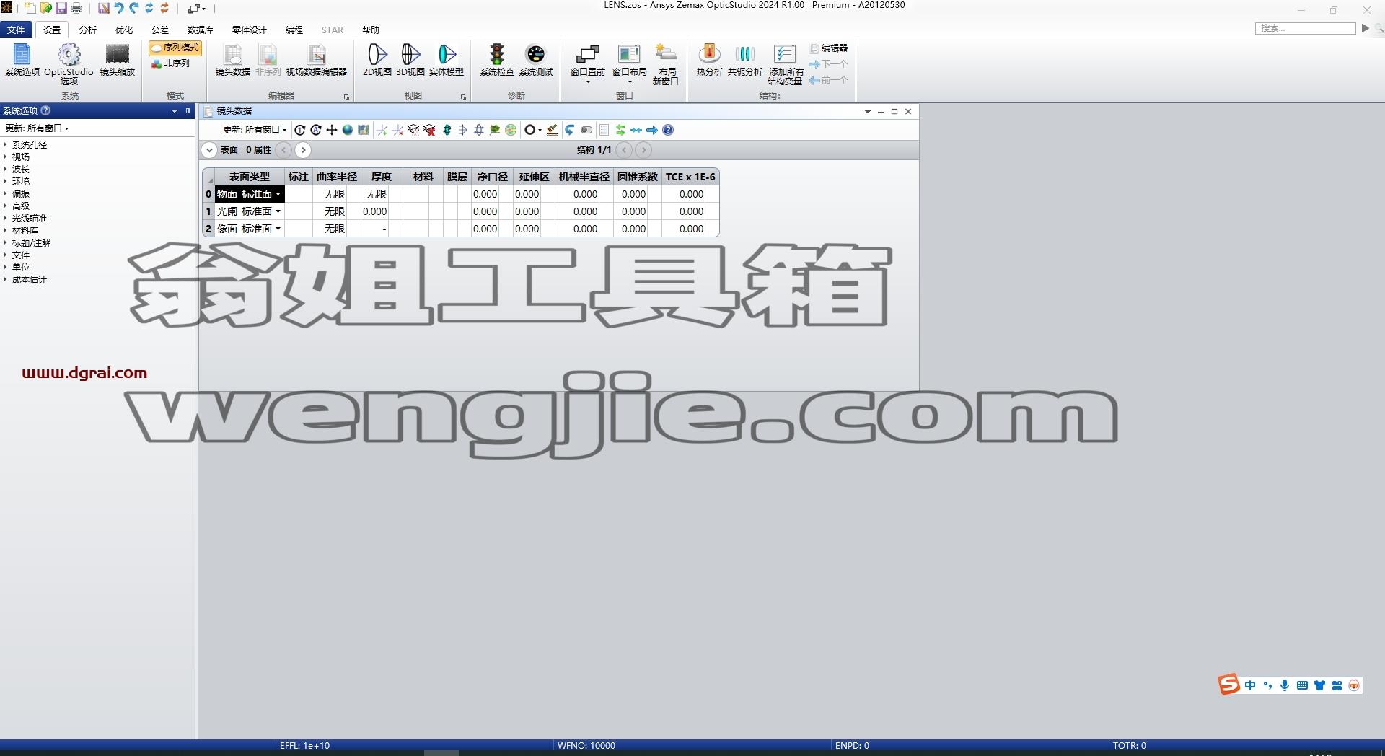Click the undo arrow in quick access bar
Screen dimensions: 1385x756
119,8
